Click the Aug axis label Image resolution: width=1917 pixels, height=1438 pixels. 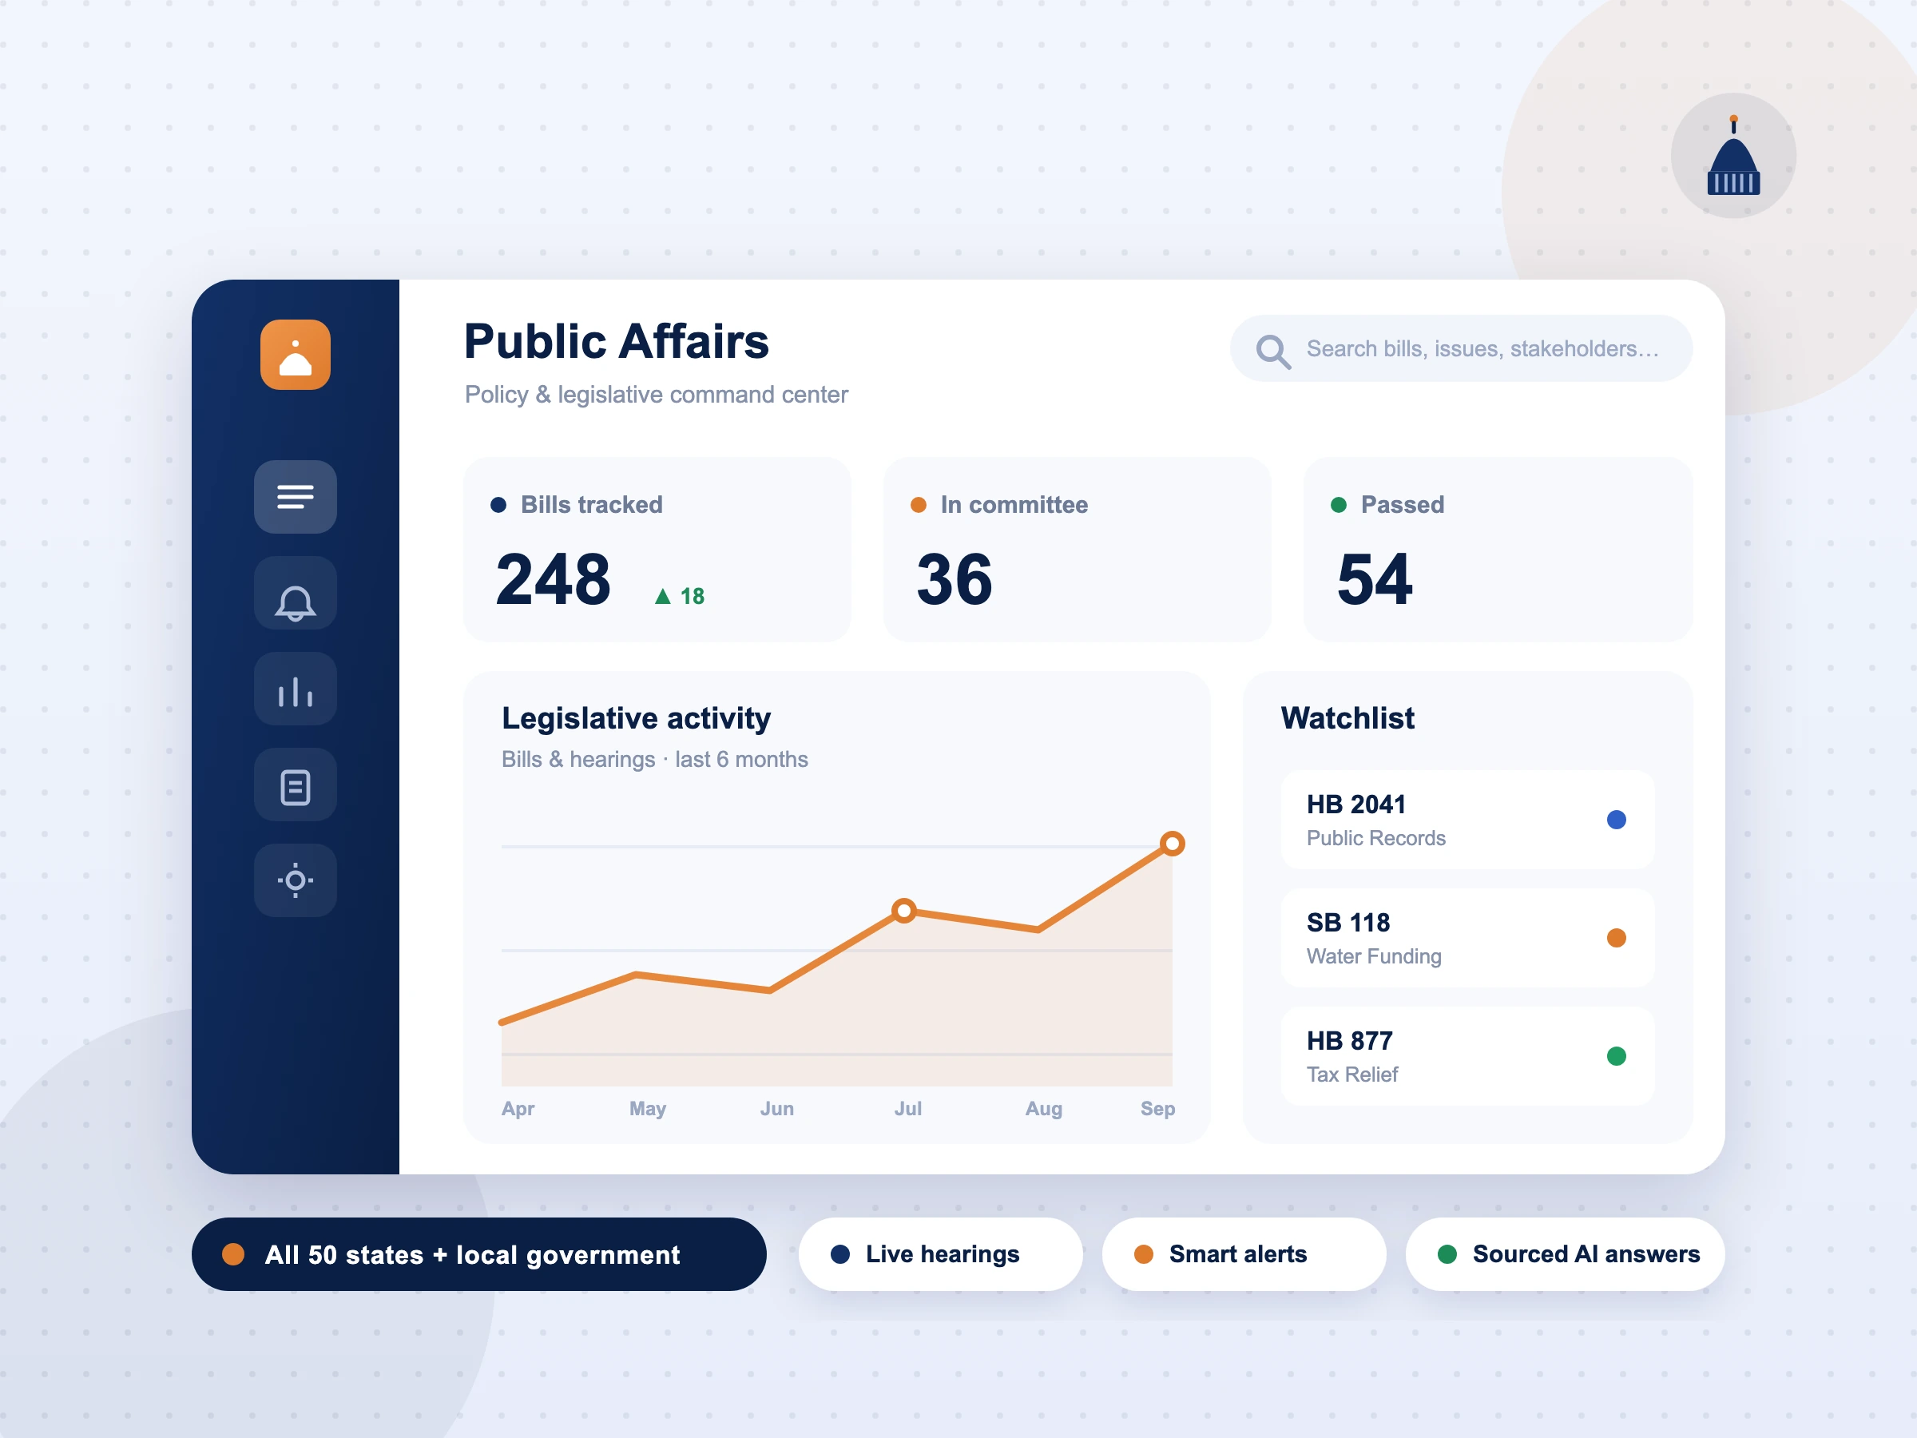click(1043, 1109)
